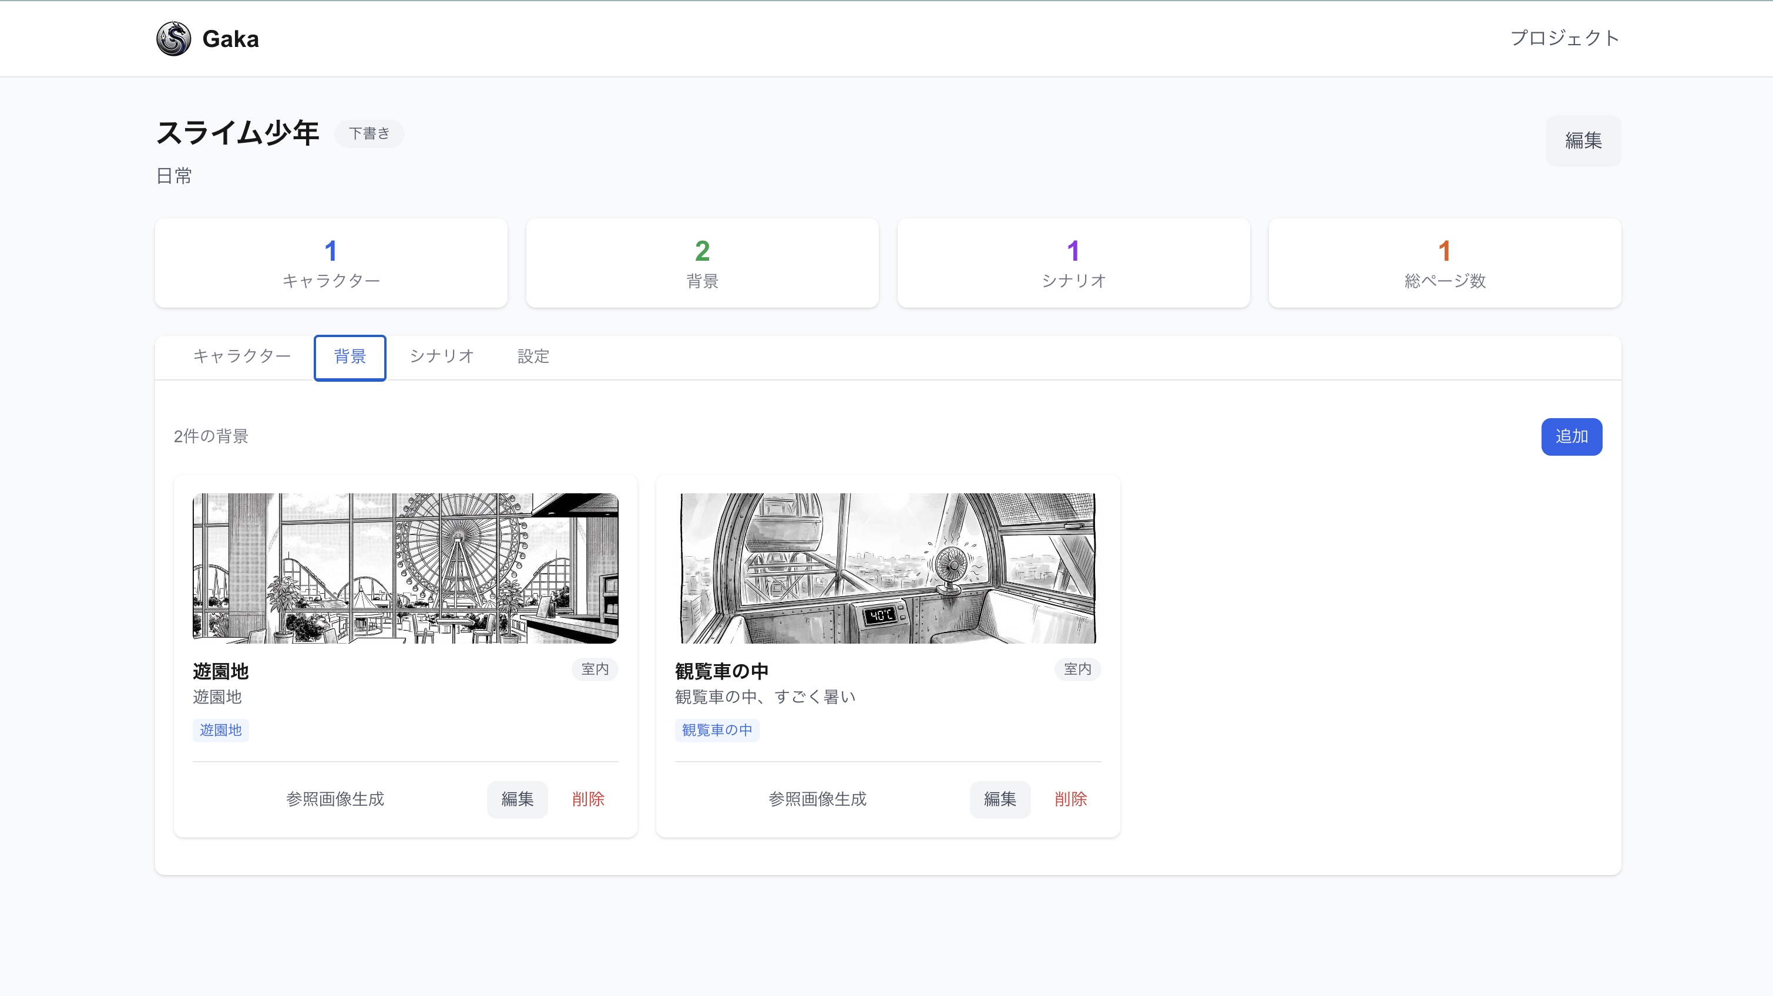Open the 設定 tab

532,356
